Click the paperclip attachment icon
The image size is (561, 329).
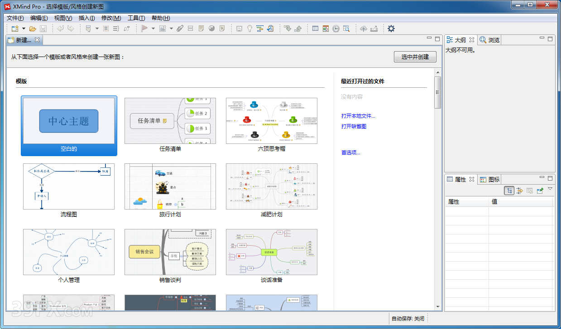(180, 29)
